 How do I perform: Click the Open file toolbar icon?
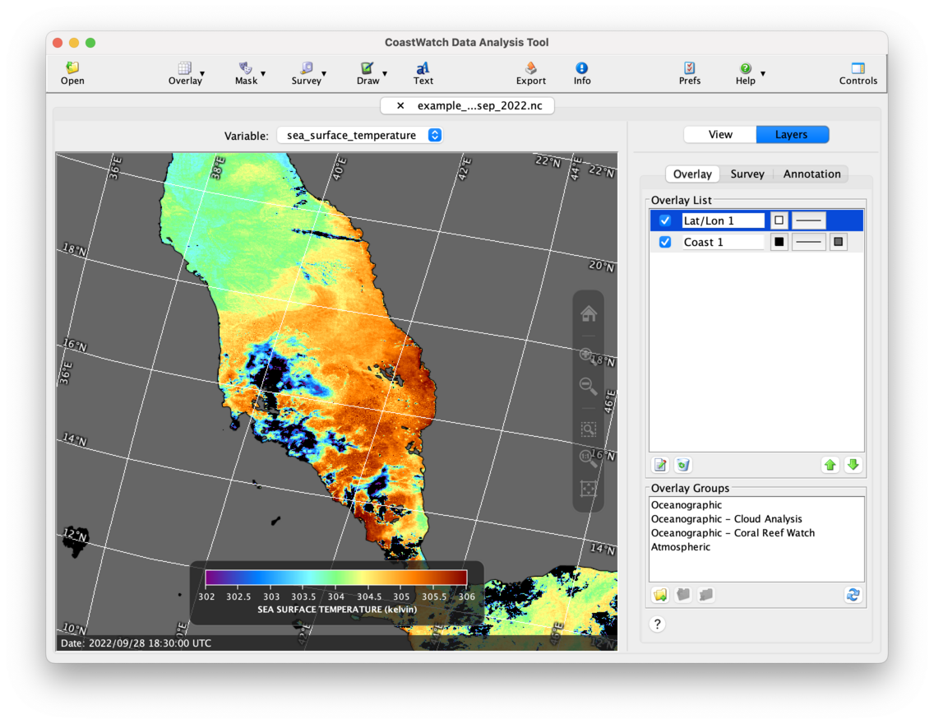[x=72, y=68]
